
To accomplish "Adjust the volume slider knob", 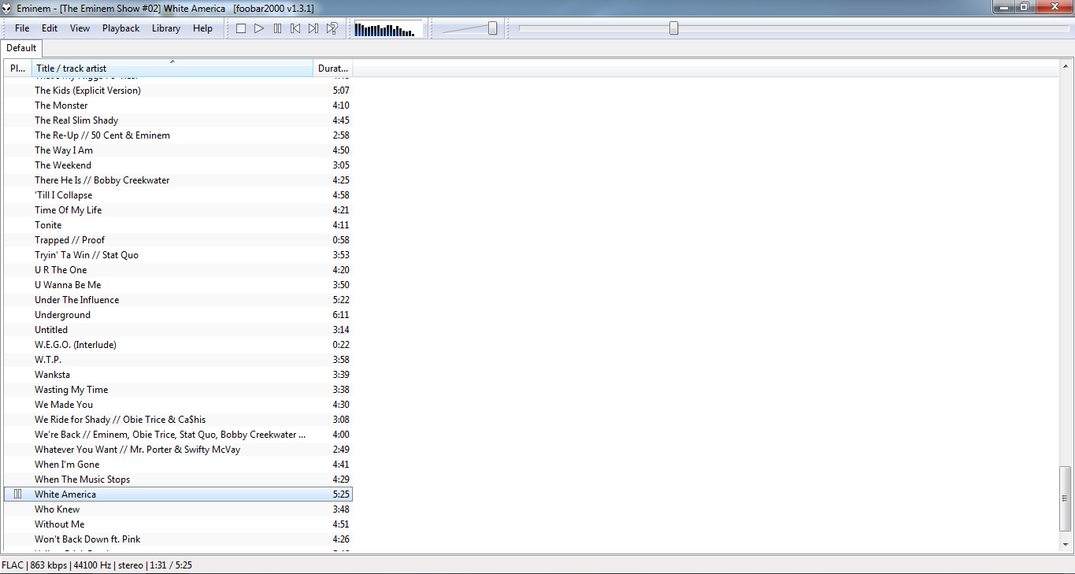I will tap(493, 28).
